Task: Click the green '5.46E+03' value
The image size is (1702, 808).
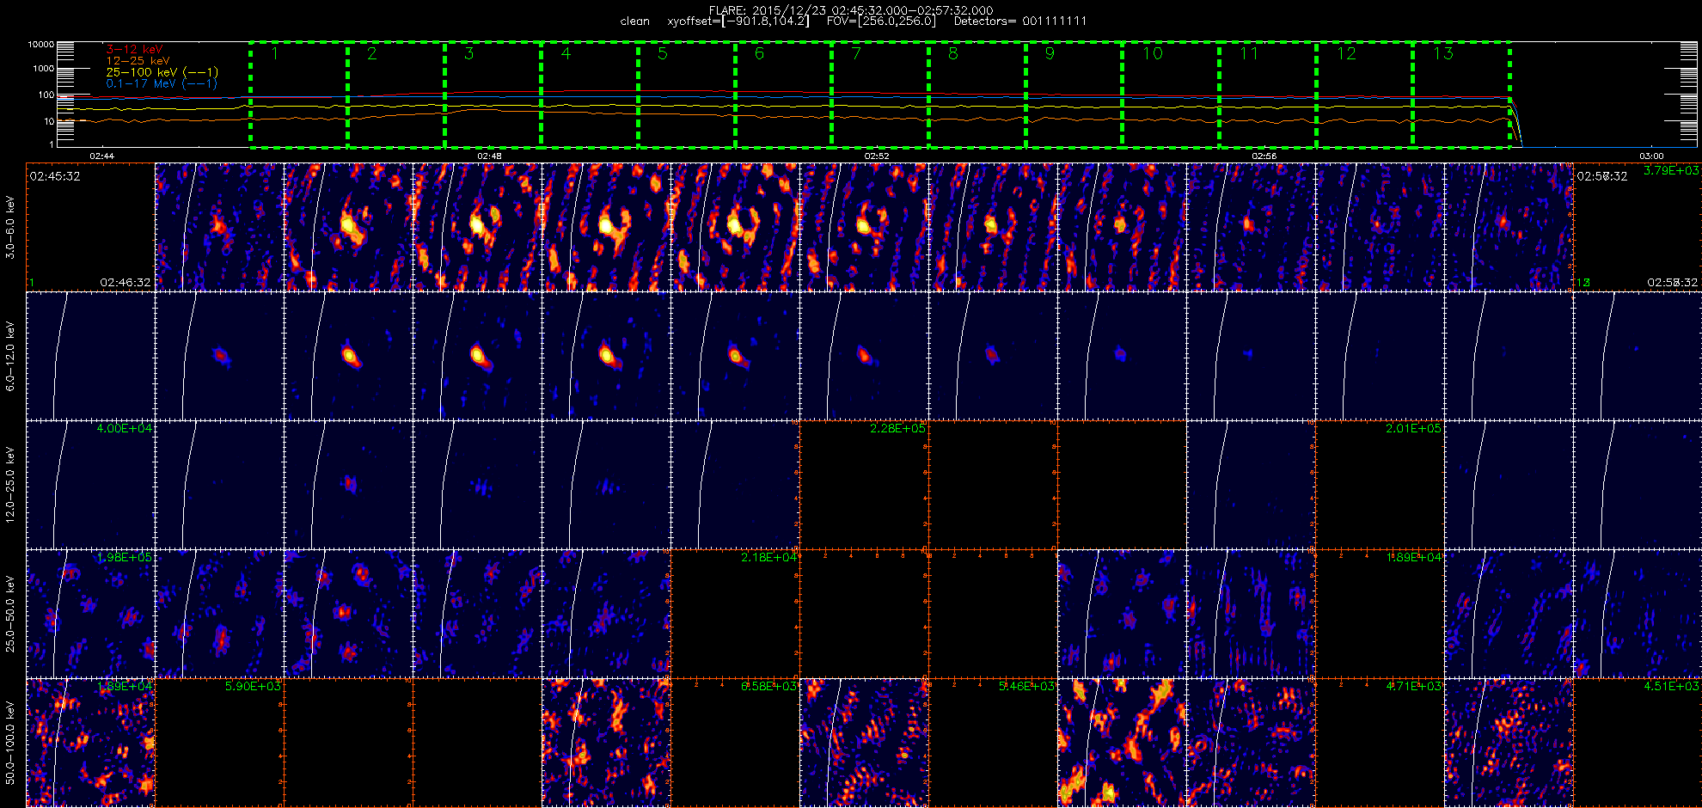Action: pos(1026,686)
